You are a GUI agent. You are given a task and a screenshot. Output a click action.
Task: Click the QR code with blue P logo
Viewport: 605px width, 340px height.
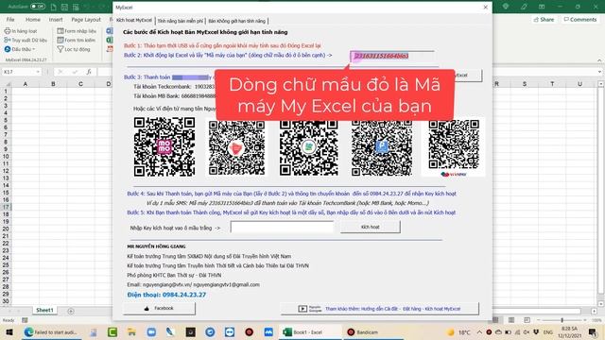coord(382,147)
